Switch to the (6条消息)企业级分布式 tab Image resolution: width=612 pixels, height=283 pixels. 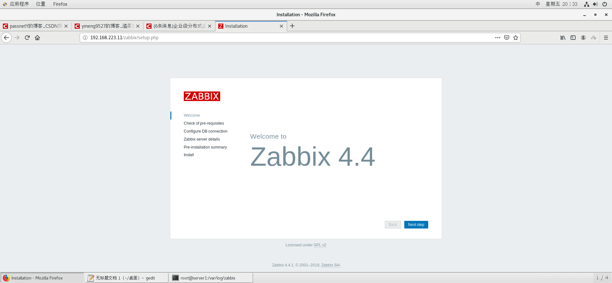pos(179,26)
